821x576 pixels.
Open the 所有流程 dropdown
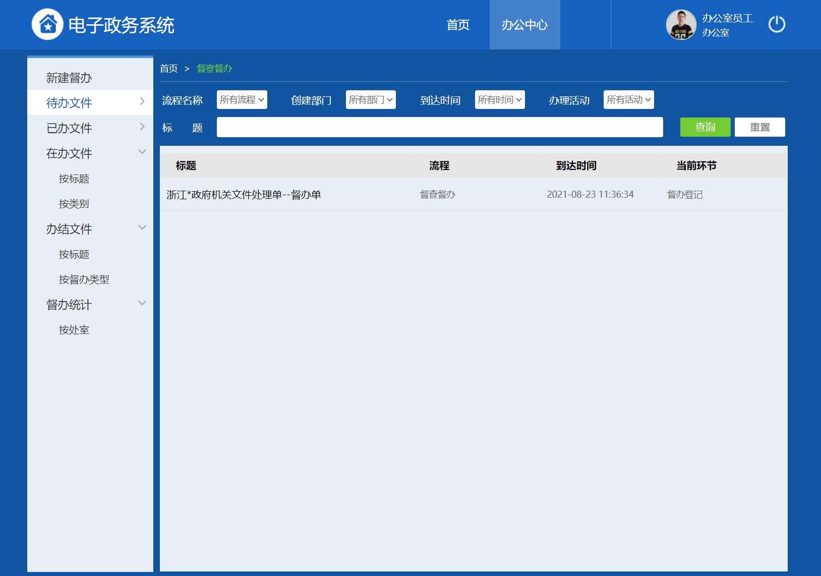pos(242,100)
